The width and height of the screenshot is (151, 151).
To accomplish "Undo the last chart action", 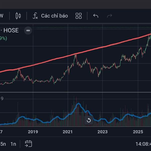I will click(x=96, y=16).
